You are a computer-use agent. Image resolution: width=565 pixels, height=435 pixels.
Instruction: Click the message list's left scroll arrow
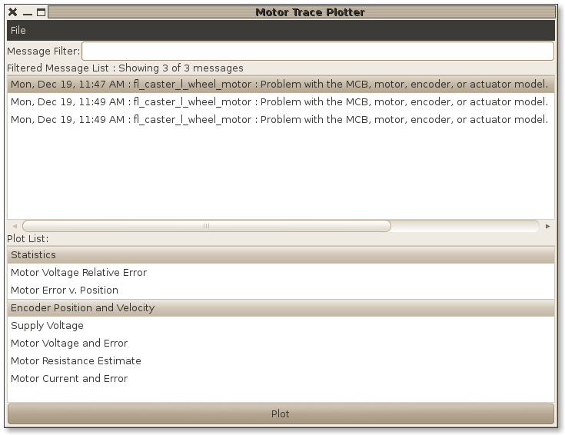(14, 226)
